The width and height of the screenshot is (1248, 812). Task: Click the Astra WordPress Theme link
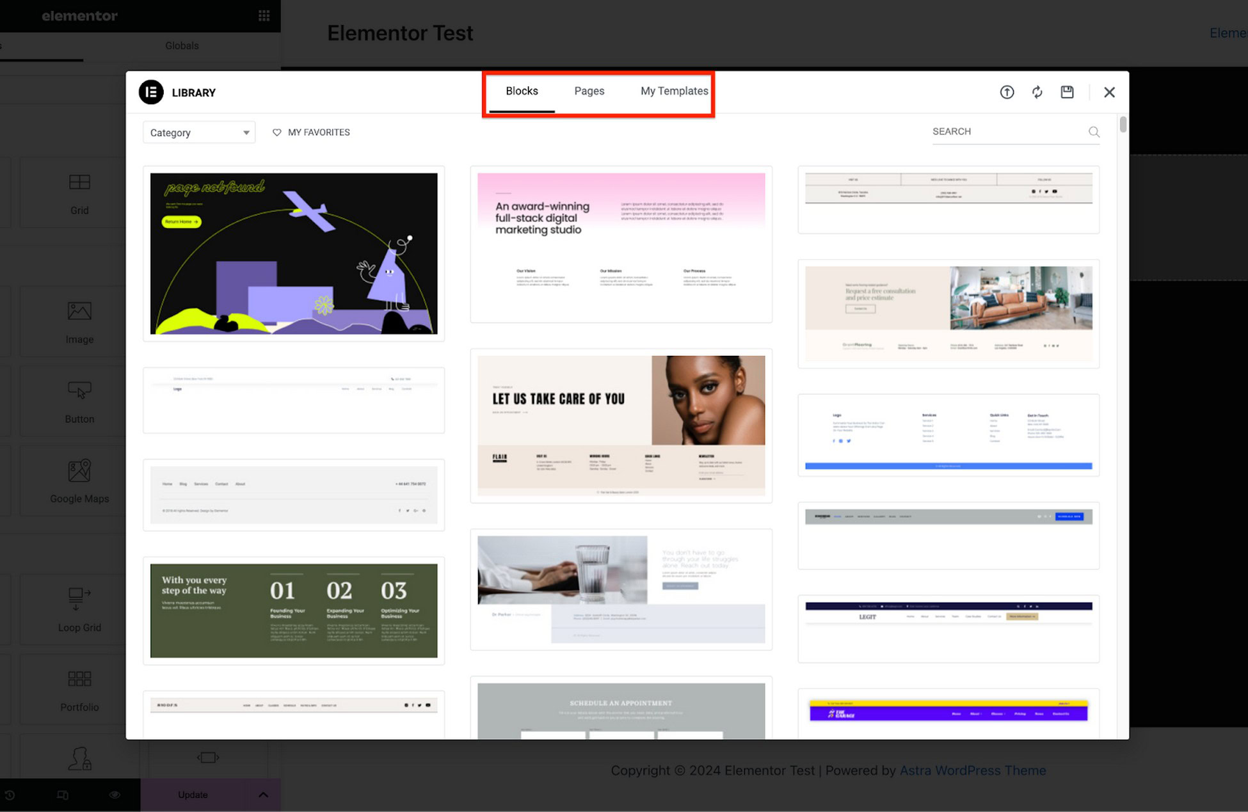972,770
